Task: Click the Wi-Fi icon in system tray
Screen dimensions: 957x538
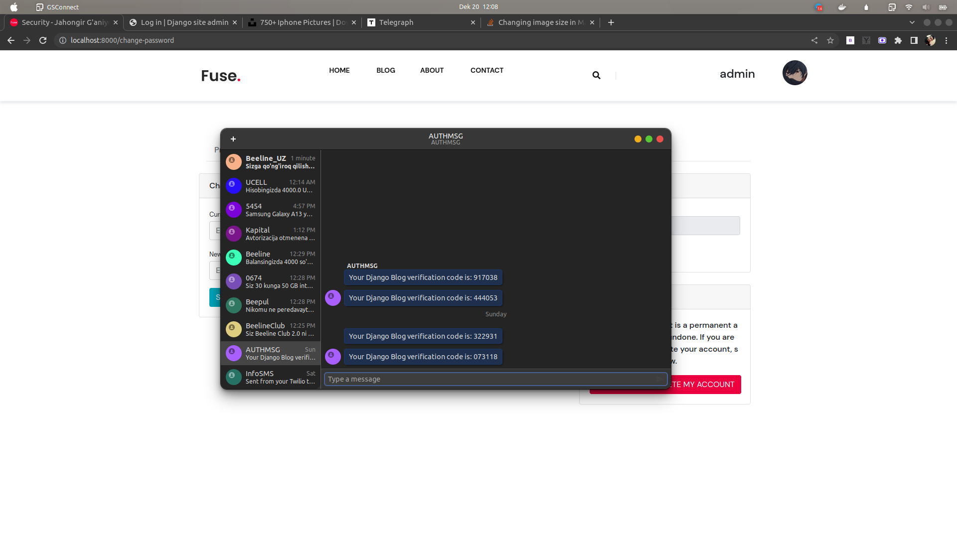Action: point(909,7)
